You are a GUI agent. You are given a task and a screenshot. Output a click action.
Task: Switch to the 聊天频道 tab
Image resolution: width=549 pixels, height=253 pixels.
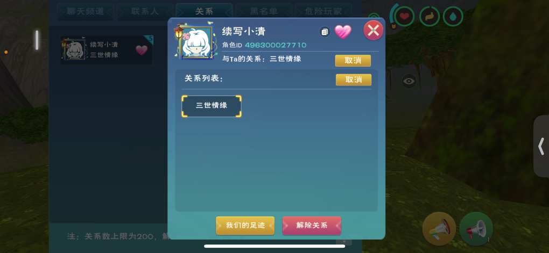click(85, 11)
